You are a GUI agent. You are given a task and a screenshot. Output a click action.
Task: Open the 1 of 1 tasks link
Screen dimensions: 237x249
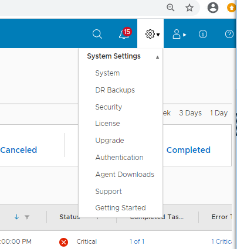coord(137,241)
